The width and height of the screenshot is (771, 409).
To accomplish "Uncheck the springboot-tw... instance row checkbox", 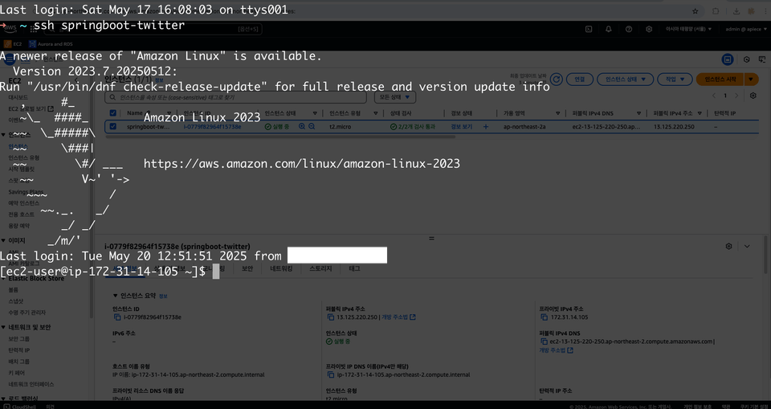I will [113, 126].
